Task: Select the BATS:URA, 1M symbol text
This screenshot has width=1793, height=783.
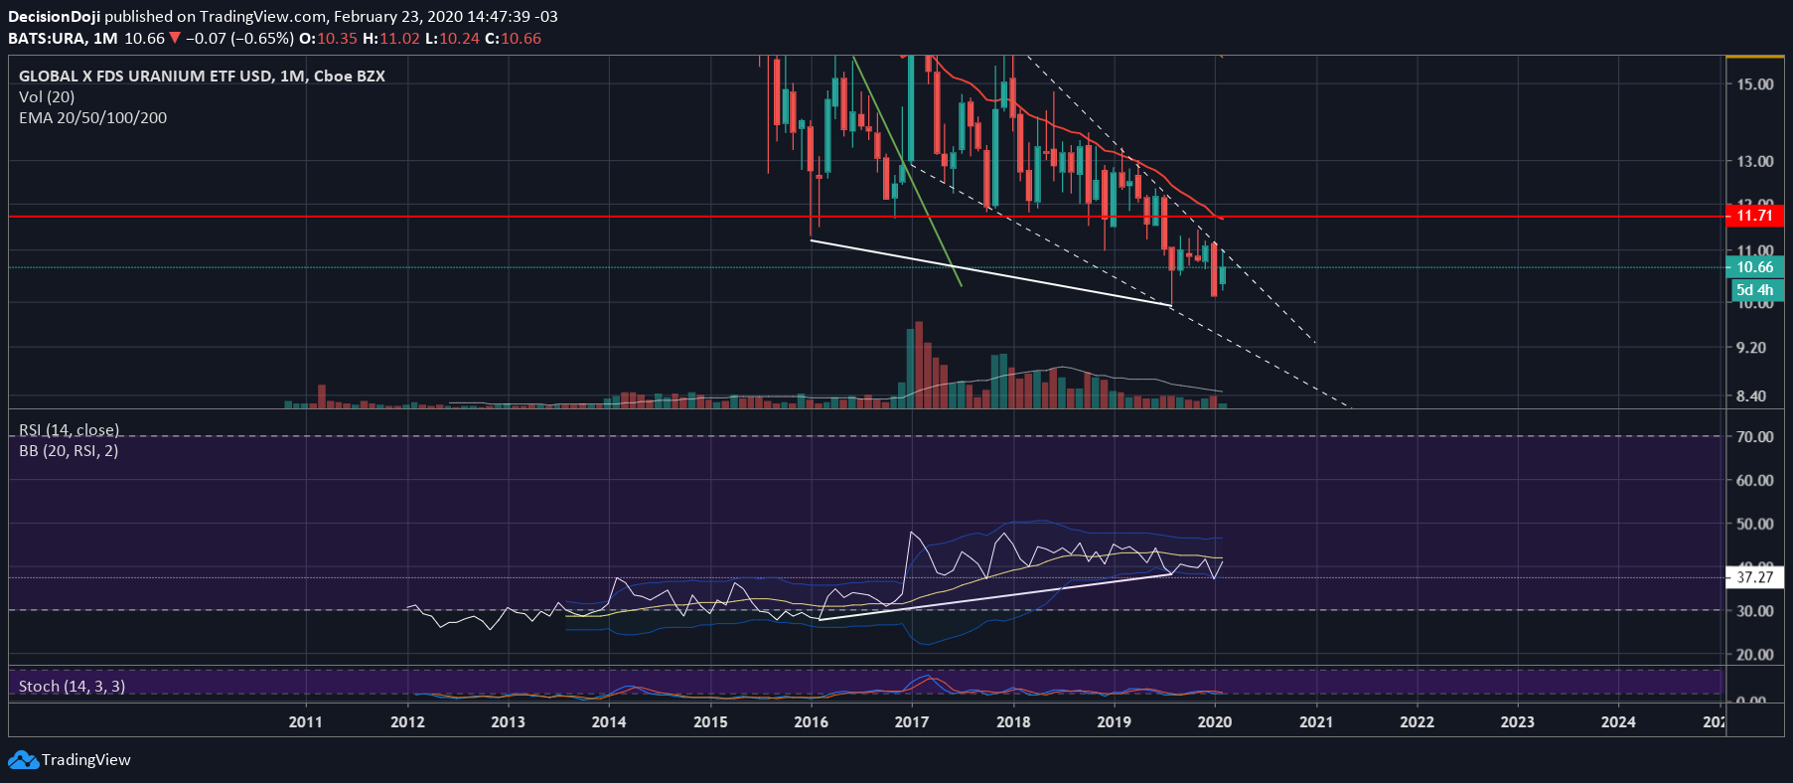Action: click(x=63, y=39)
